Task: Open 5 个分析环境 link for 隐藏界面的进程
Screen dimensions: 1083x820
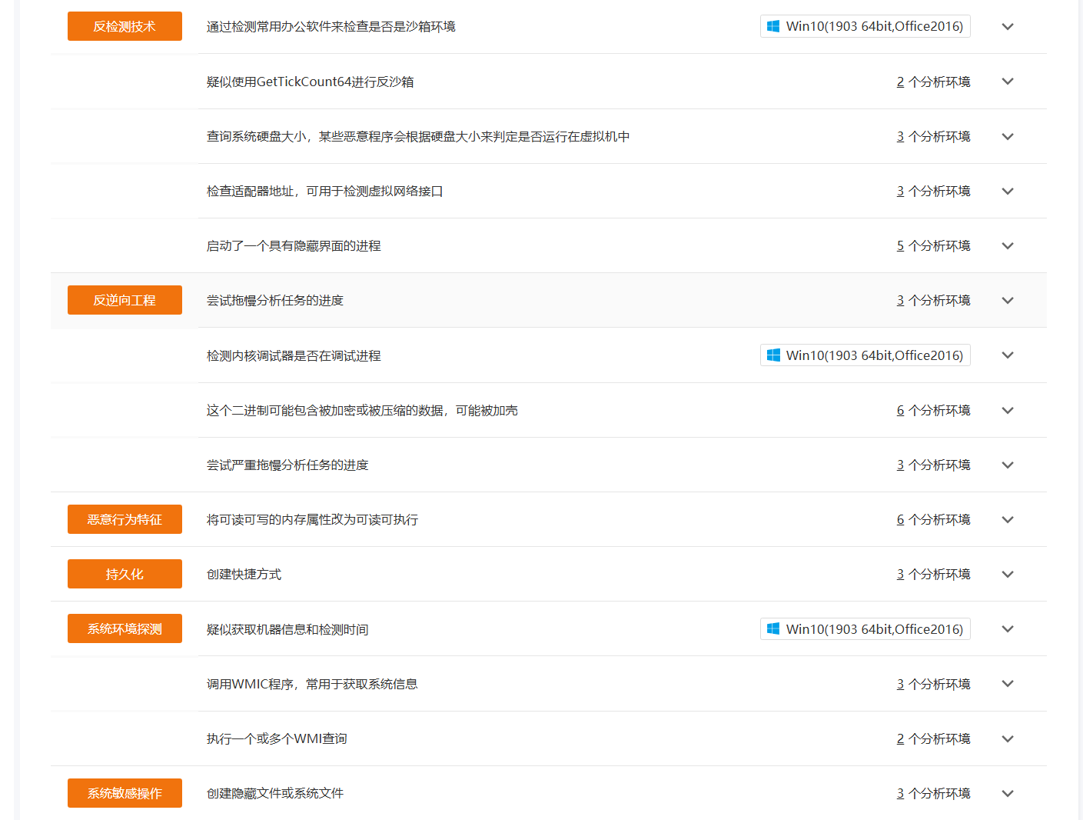Action: tap(933, 245)
